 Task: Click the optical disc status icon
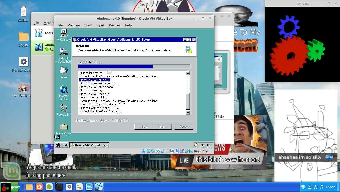click(x=148, y=151)
